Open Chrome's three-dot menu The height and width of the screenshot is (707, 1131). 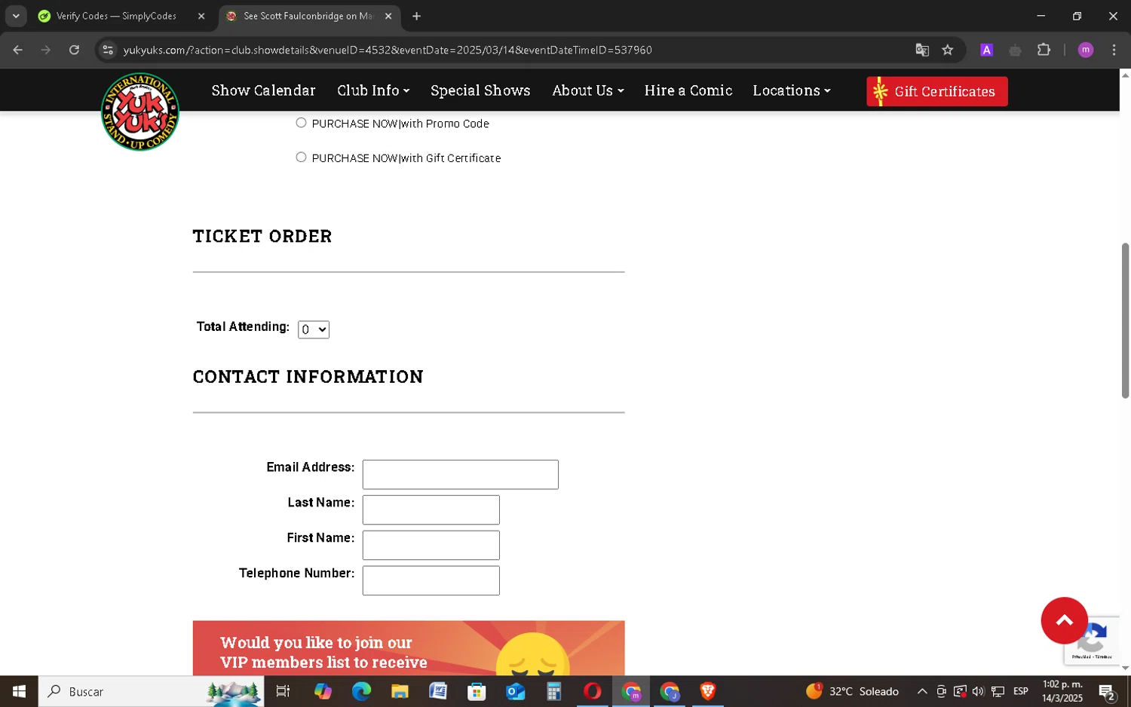click(x=1114, y=50)
